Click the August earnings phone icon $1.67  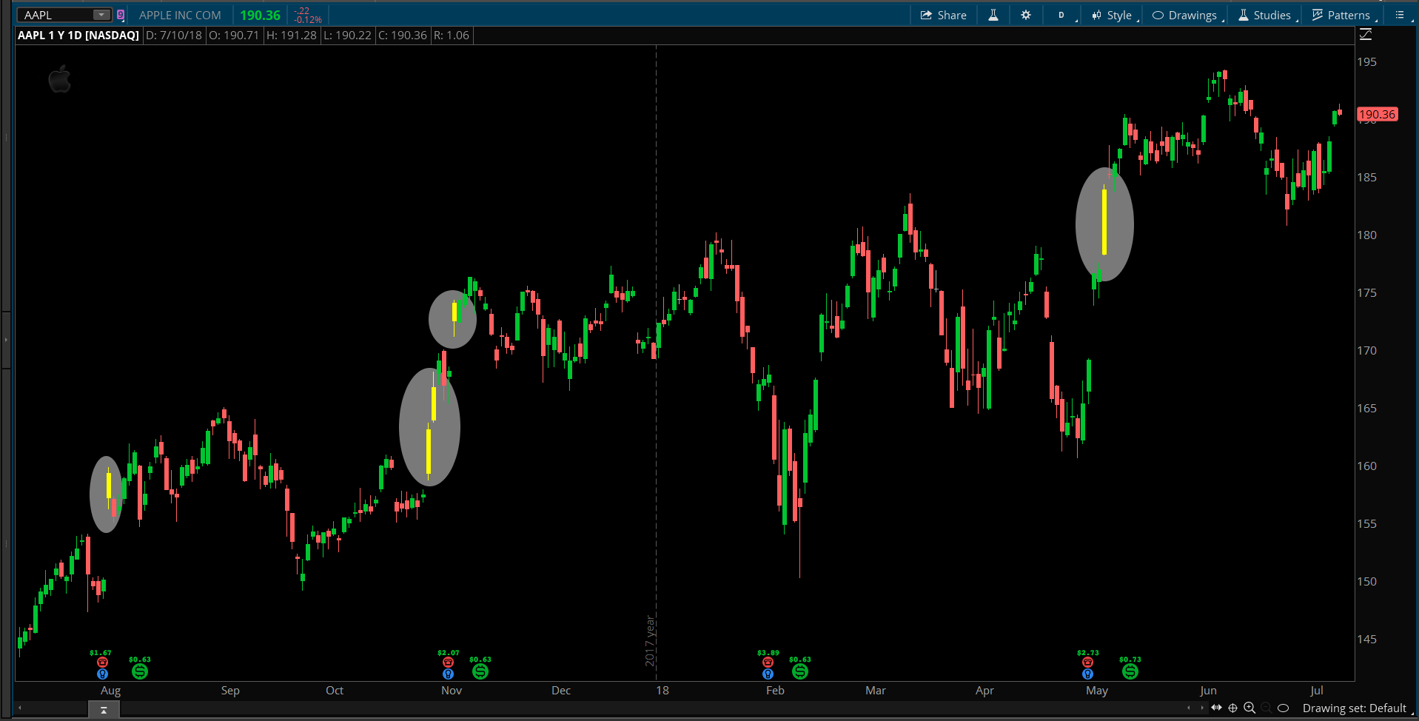click(102, 662)
